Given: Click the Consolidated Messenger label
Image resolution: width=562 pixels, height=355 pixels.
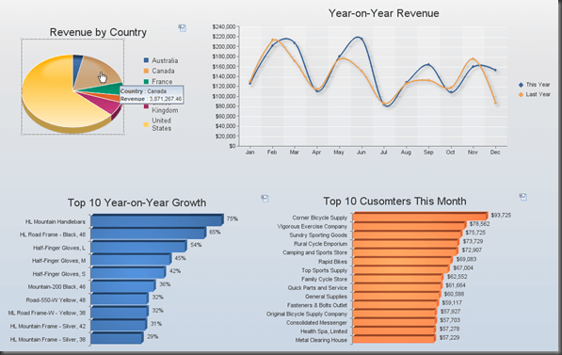Looking at the screenshot, I should coord(316,323).
